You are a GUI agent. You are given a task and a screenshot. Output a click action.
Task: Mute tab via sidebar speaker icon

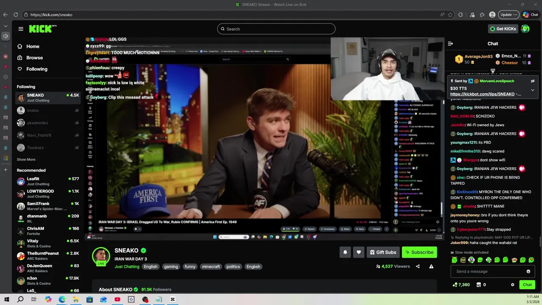coord(6,36)
